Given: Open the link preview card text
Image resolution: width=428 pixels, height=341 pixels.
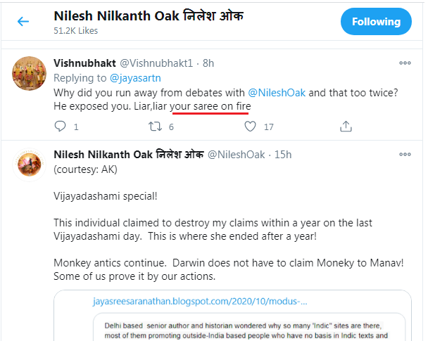Looking at the screenshot, I should (239, 331).
